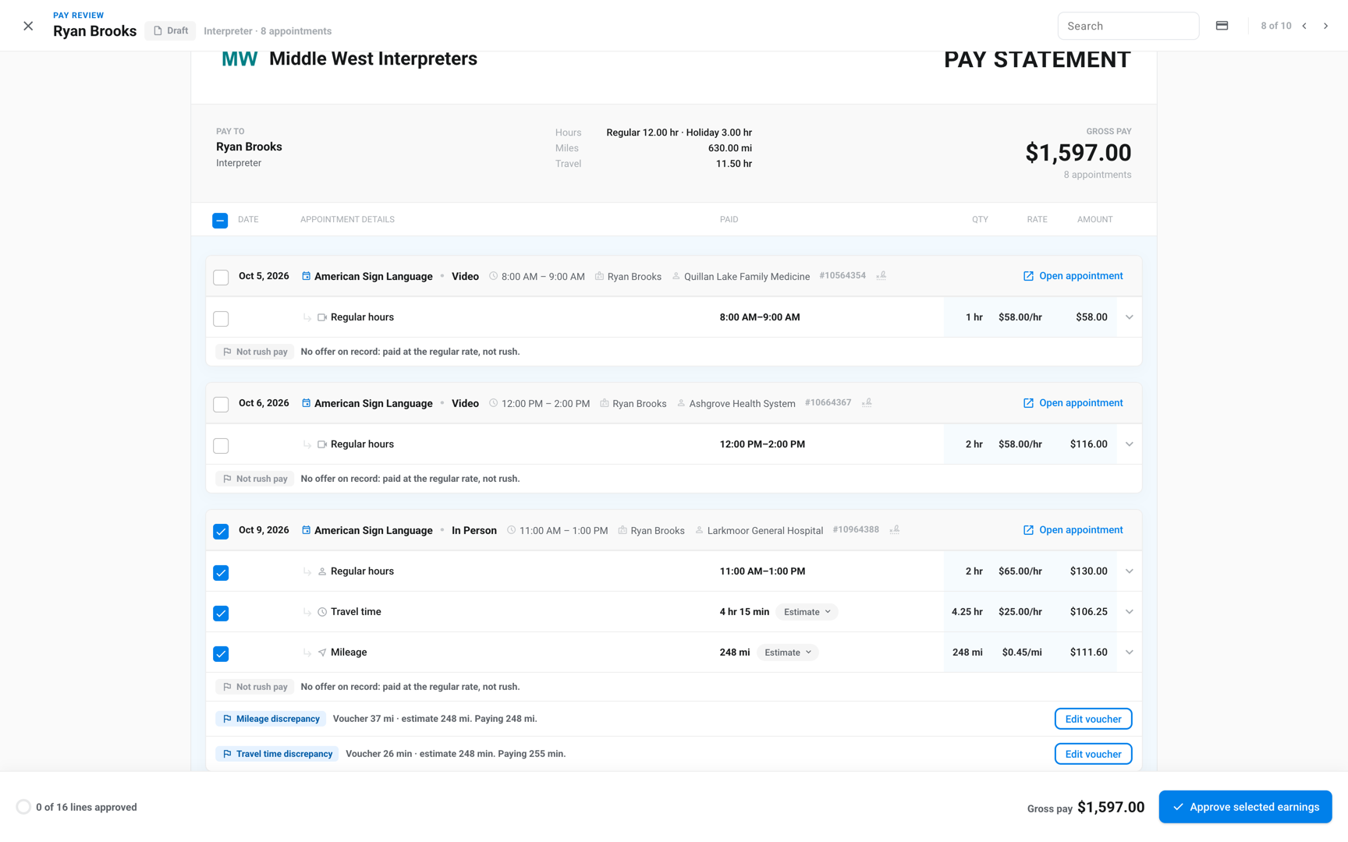
Task: Go to next pay statement
Action: (1325, 26)
